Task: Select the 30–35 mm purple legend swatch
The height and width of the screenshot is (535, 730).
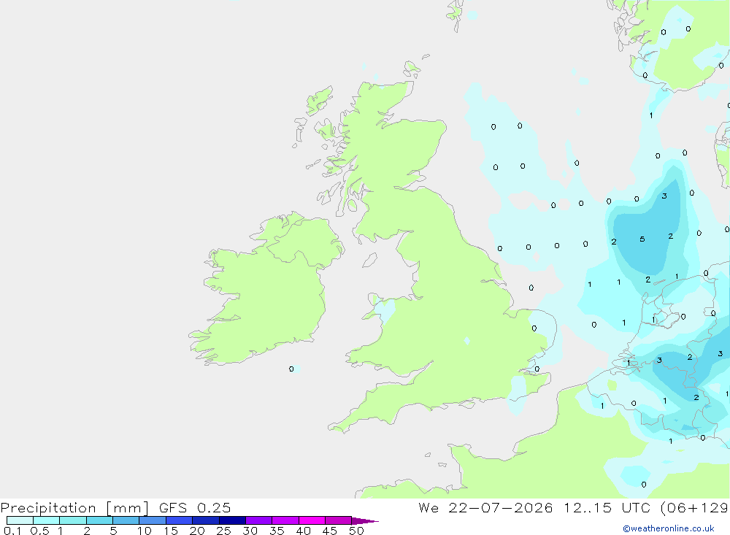Action: (259, 520)
